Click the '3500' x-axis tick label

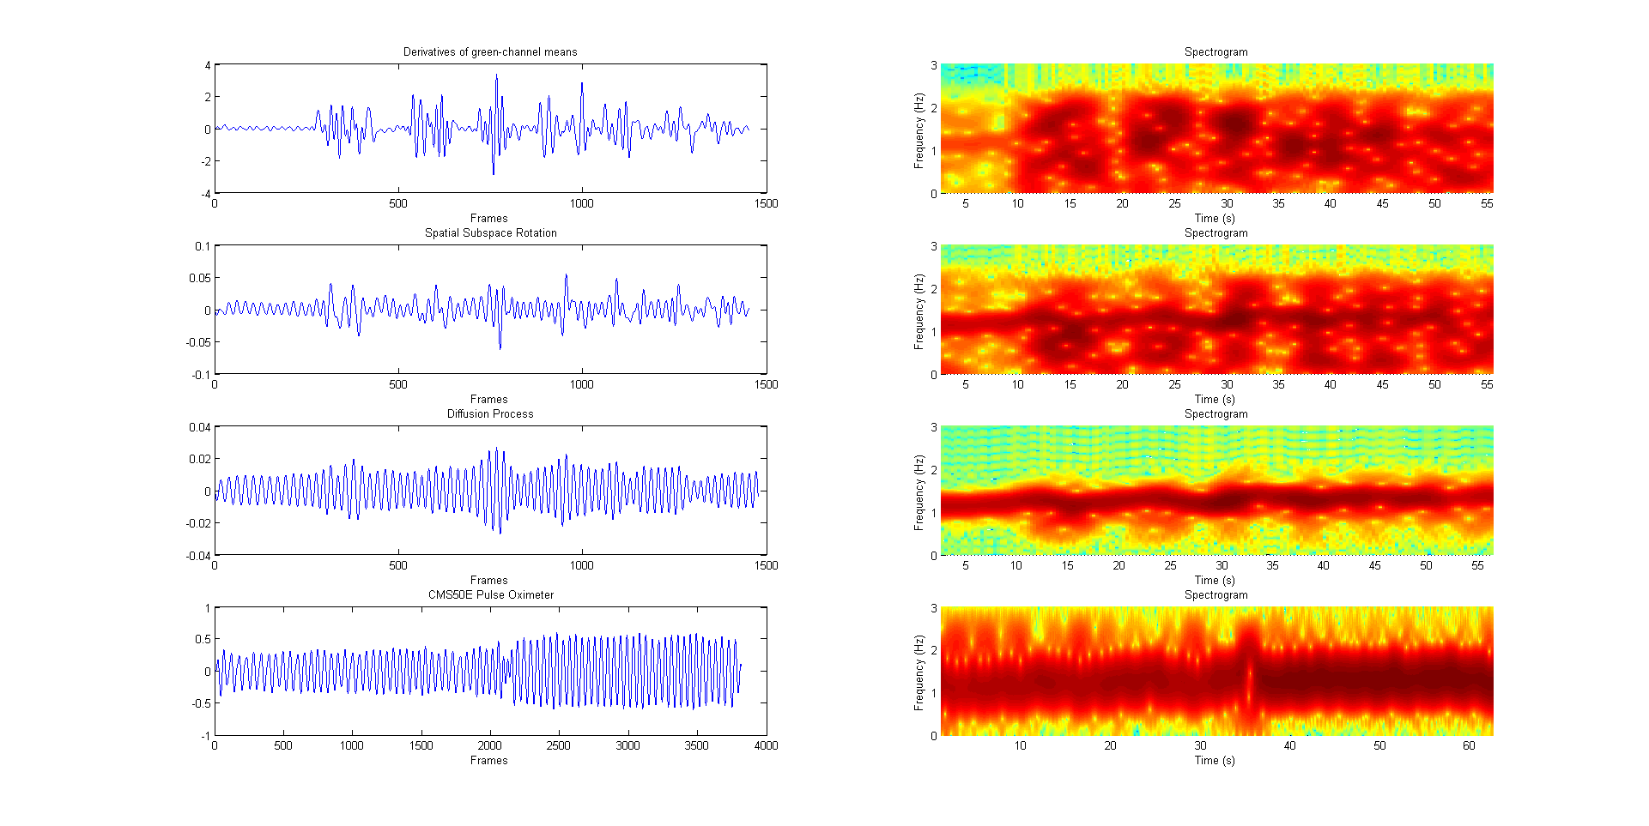697,746
